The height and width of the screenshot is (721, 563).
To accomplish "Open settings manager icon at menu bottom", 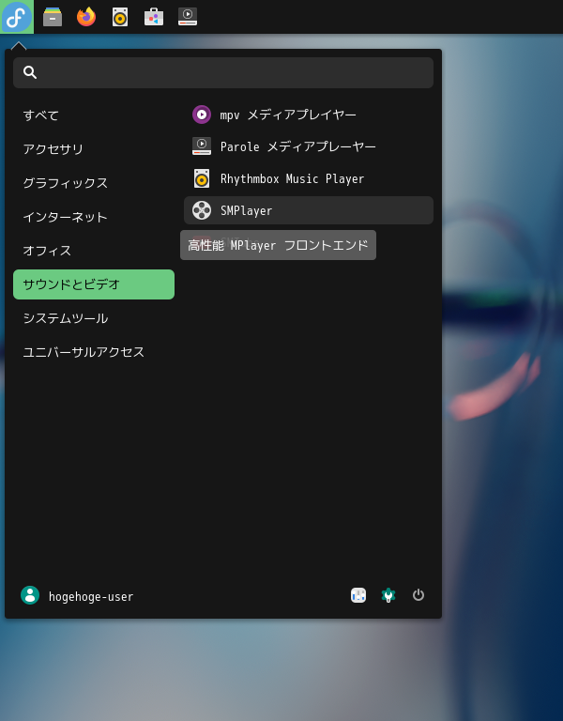I will pyautogui.click(x=358, y=595).
